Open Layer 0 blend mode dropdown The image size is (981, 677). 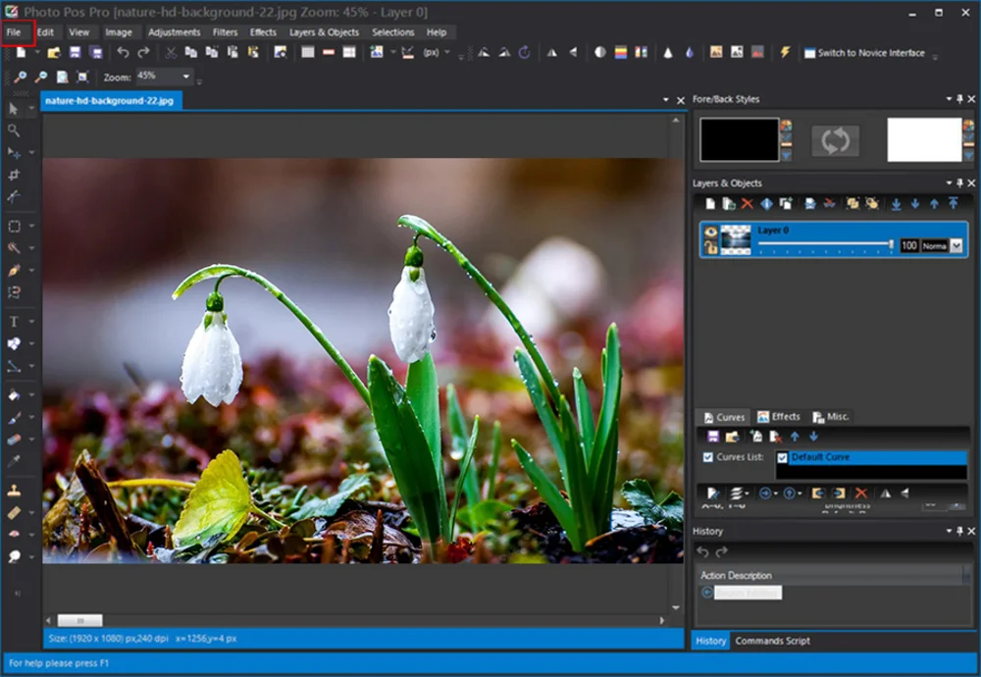coord(955,246)
